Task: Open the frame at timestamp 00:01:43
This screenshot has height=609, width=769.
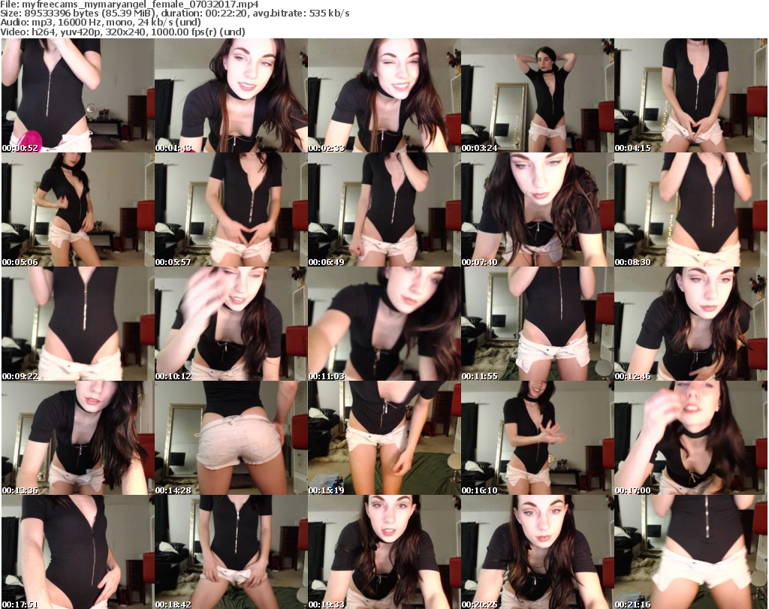Action: pyautogui.click(x=231, y=95)
